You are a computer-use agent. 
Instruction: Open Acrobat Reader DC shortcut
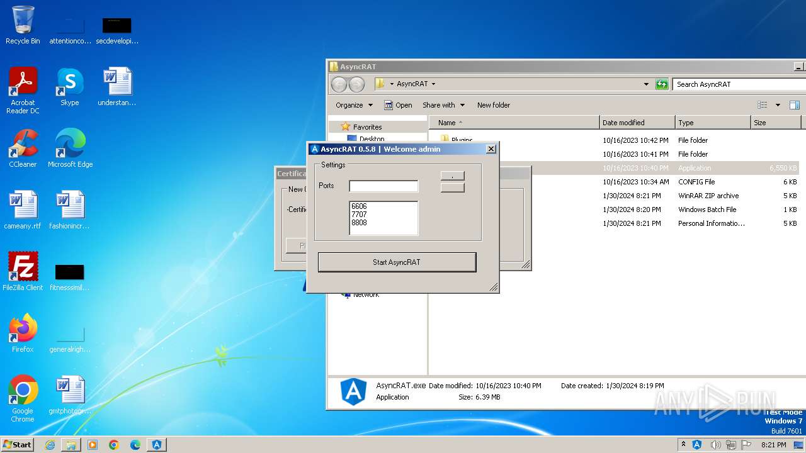tap(23, 91)
